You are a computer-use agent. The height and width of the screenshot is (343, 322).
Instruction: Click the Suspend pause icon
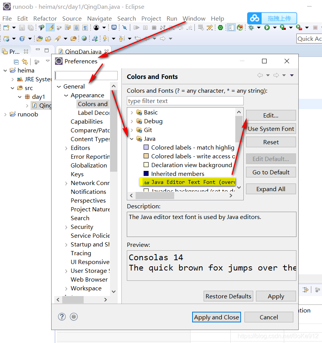[145, 27]
